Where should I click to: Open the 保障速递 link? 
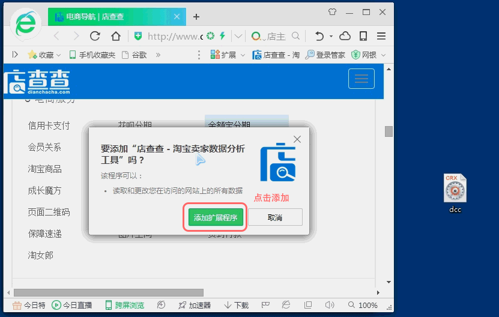click(44, 234)
